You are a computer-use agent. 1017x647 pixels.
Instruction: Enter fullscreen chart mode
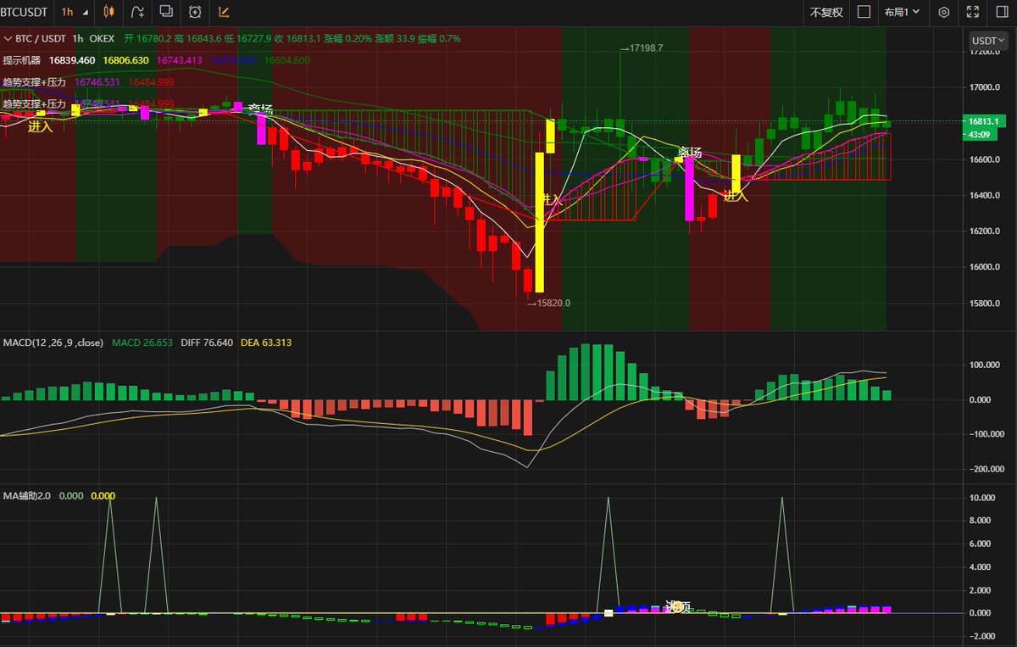972,12
